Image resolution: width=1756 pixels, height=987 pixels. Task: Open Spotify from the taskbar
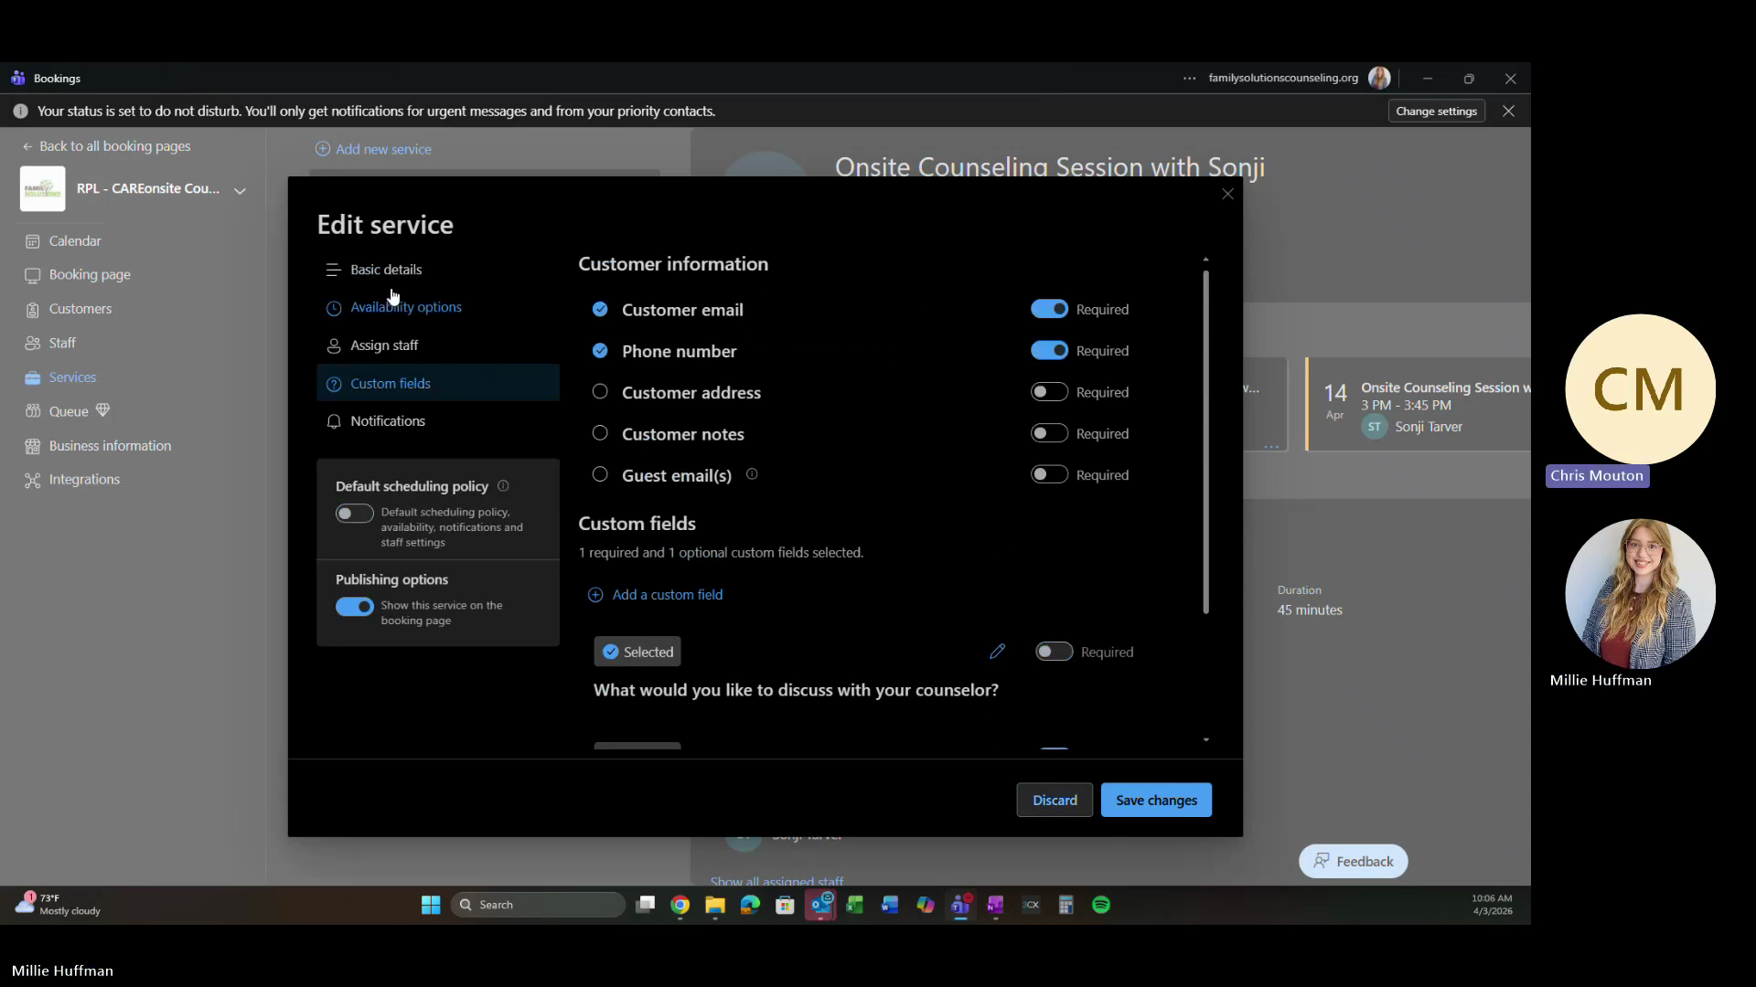1101,905
